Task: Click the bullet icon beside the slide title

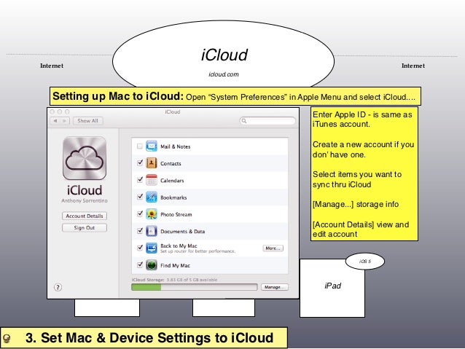Action: [7, 338]
